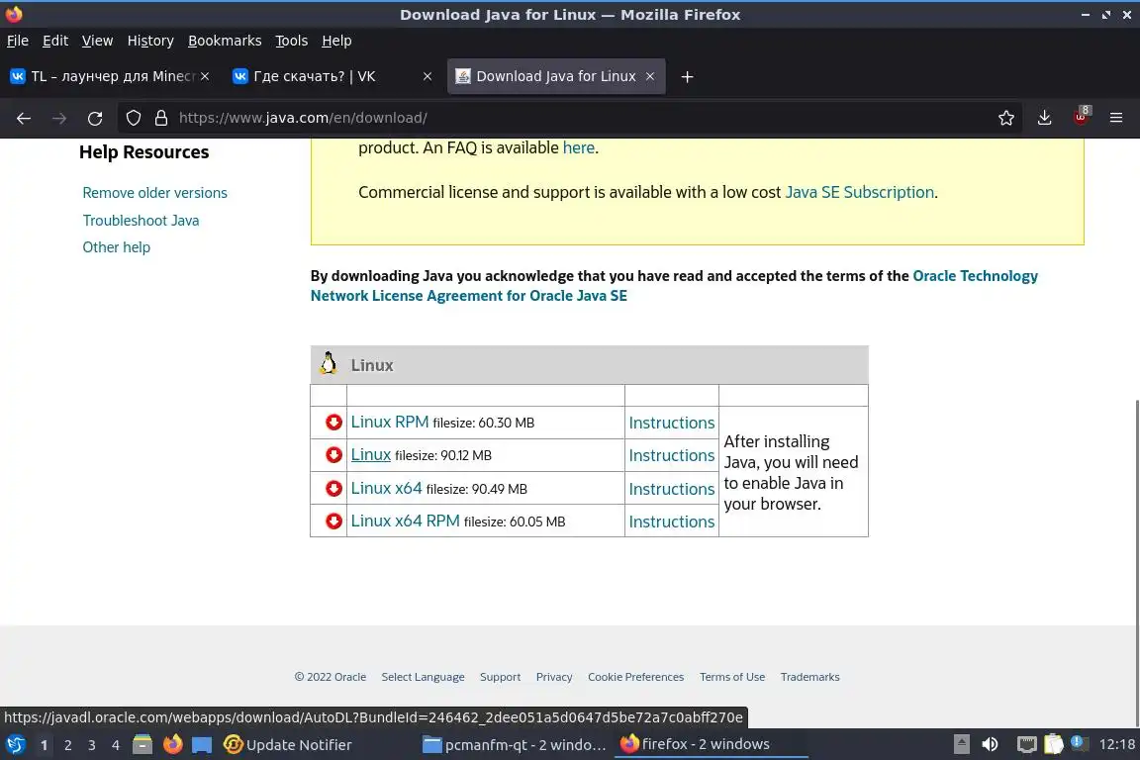Reload the current page
1140x760 pixels.
point(95,118)
